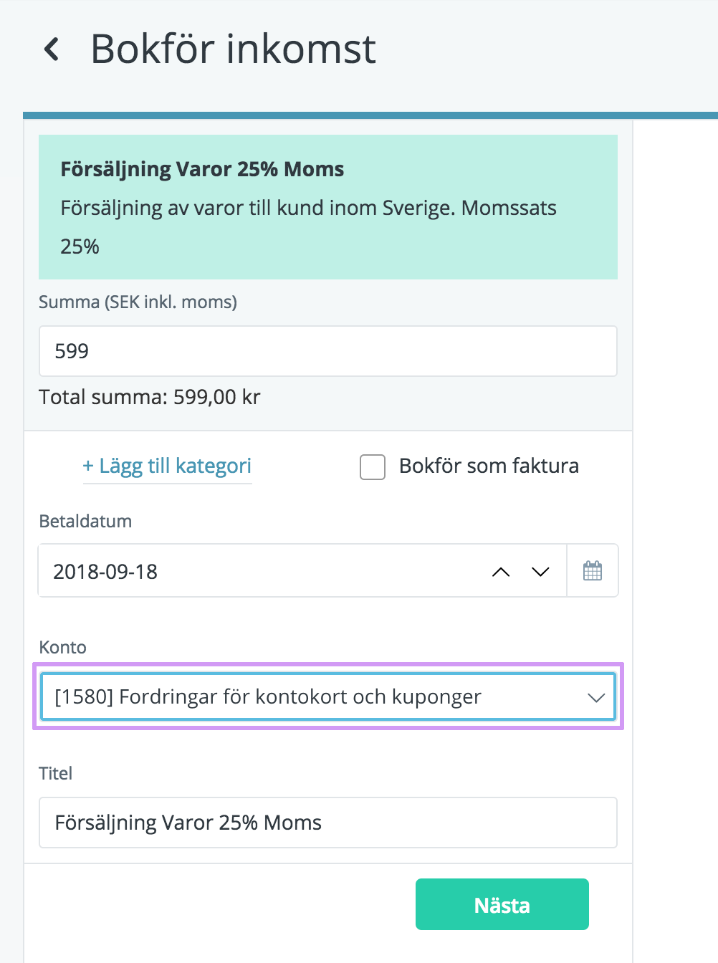Click the Konto field label

63,647
